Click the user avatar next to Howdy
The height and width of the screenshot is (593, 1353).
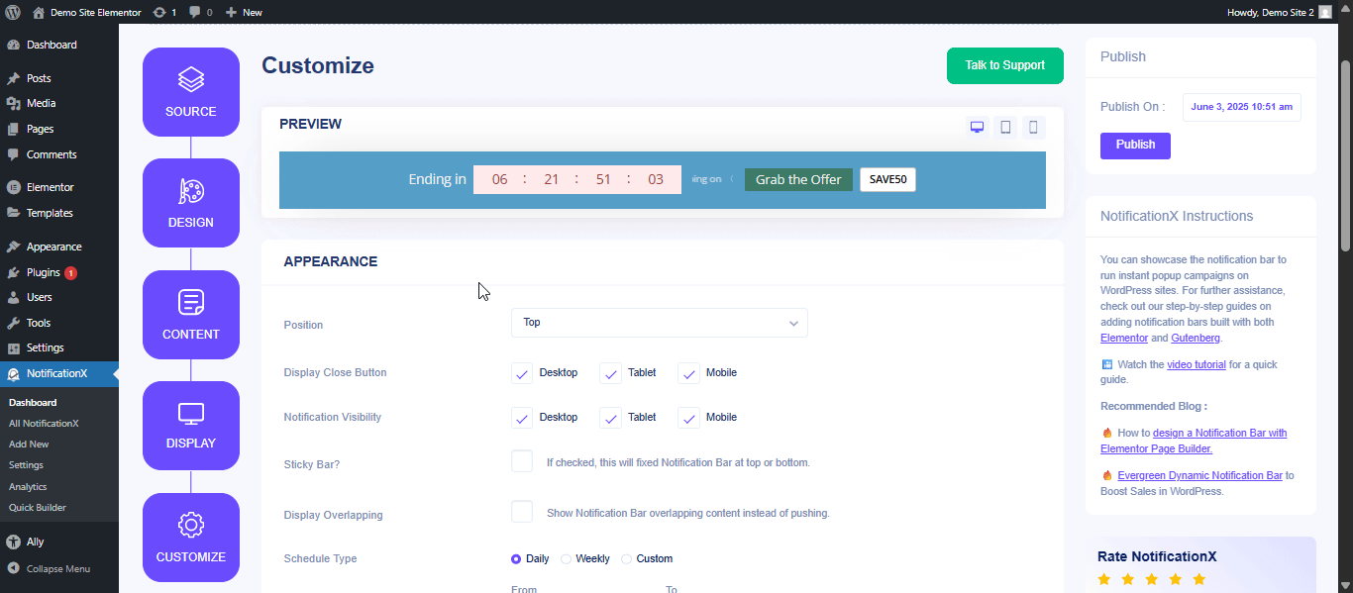point(1325,12)
